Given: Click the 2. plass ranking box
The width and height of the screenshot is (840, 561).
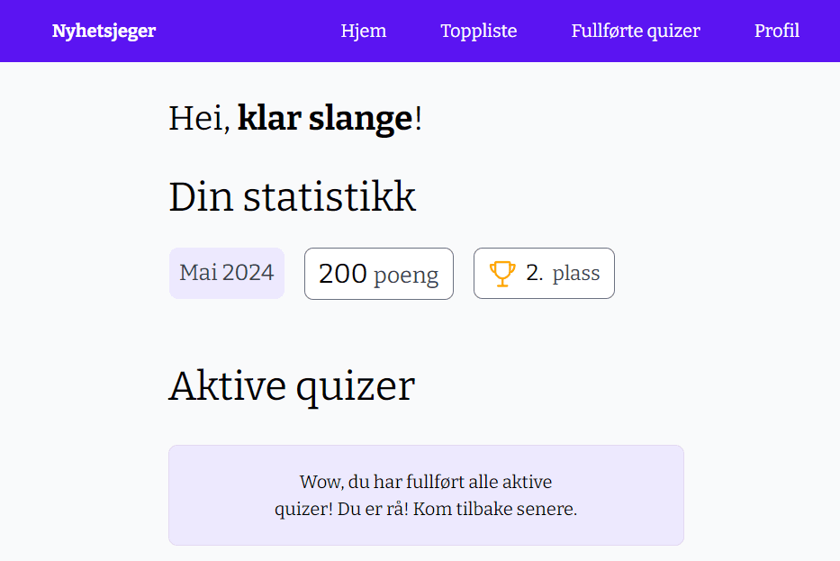Looking at the screenshot, I should click(544, 274).
